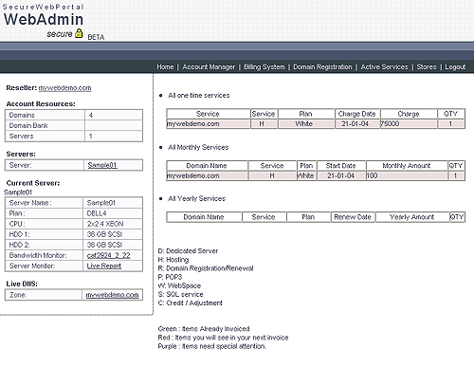
Task: Open the mywebdemo.com reseller link
Action: click(64, 88)
